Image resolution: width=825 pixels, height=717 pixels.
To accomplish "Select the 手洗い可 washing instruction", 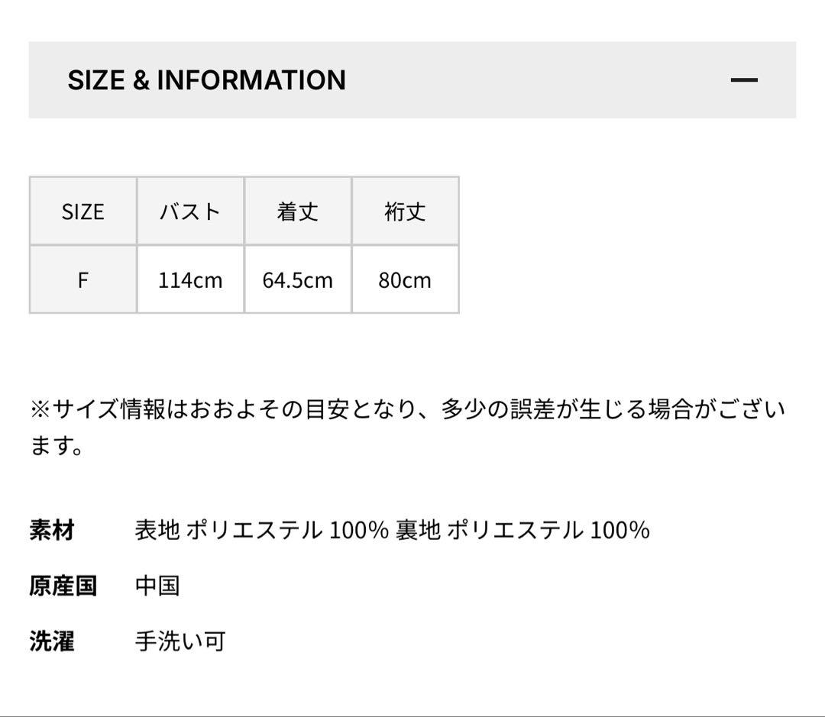I will click(180, 643).
